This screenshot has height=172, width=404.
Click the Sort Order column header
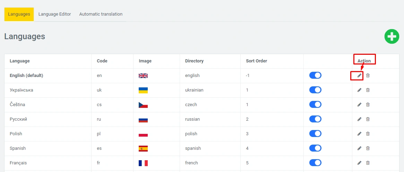click(256, 61)
